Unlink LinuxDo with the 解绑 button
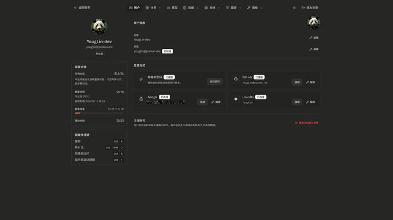This screenshot has width=393, height=220. coord(310,102)
